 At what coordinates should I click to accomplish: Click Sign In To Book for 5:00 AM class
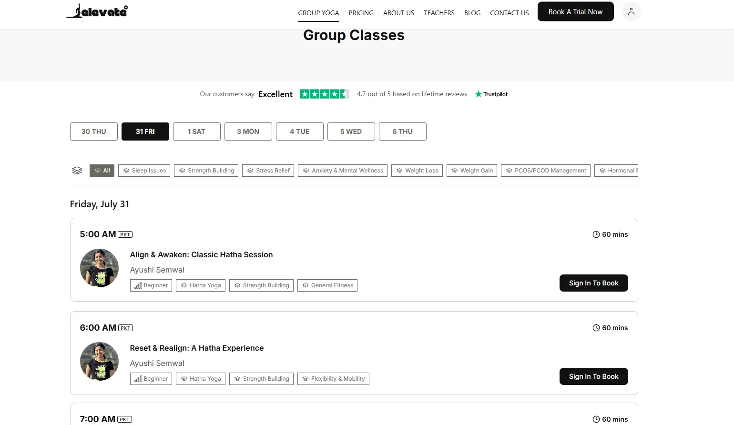point(593,283)
